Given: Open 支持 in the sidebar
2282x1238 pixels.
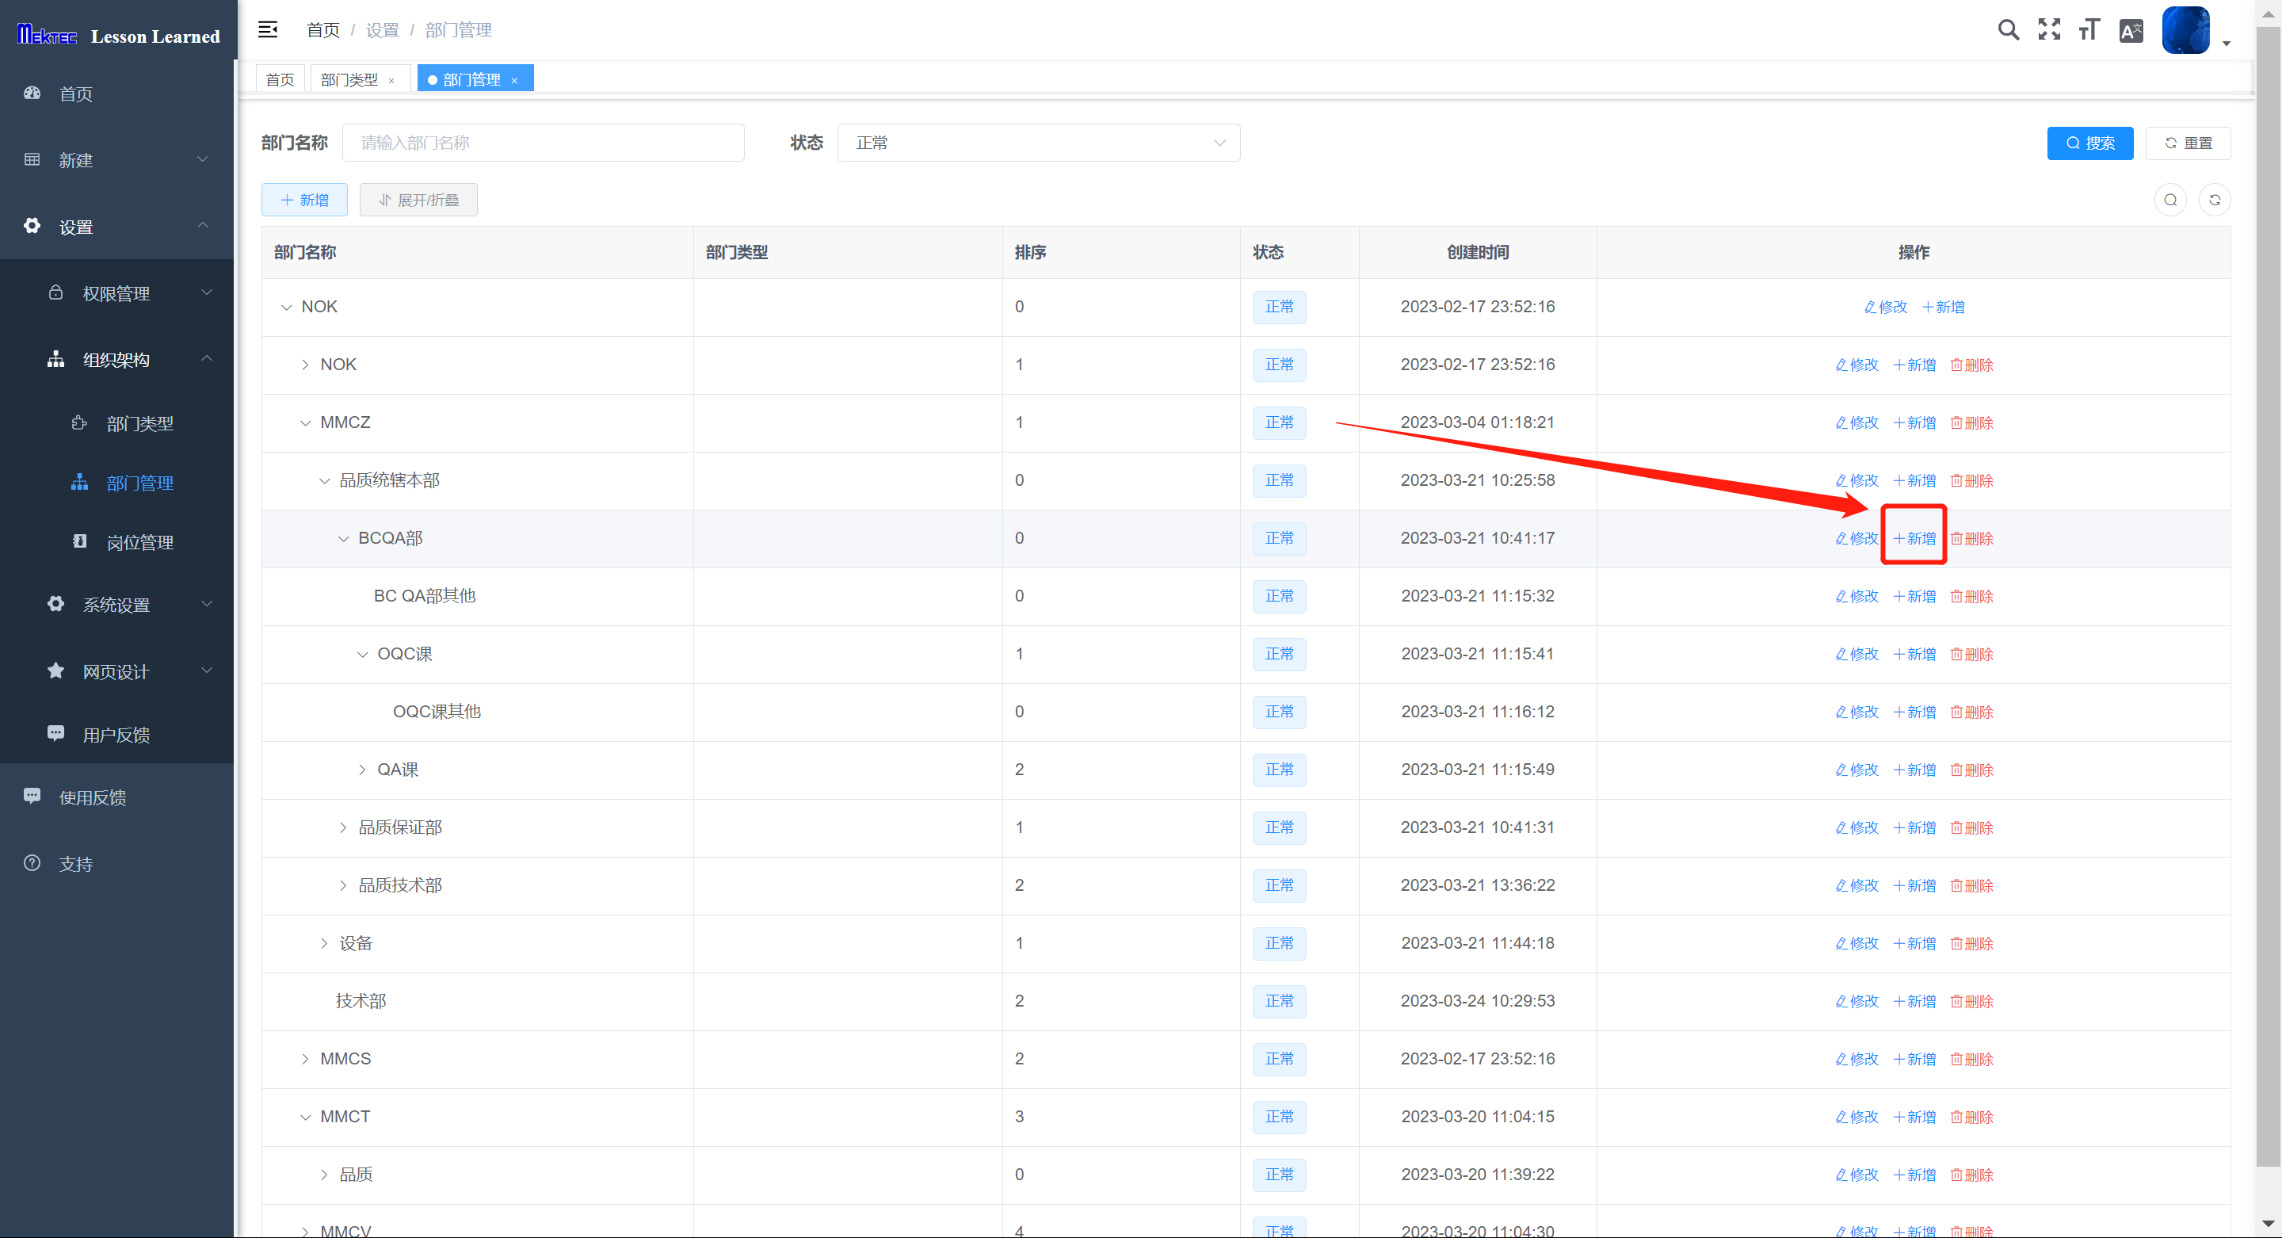Looking at the screenshot, I should (x=117, y=863).
